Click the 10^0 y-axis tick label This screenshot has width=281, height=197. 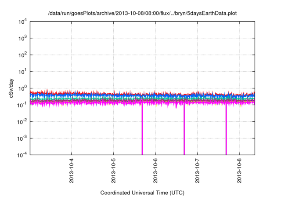(x=22, y=88)
